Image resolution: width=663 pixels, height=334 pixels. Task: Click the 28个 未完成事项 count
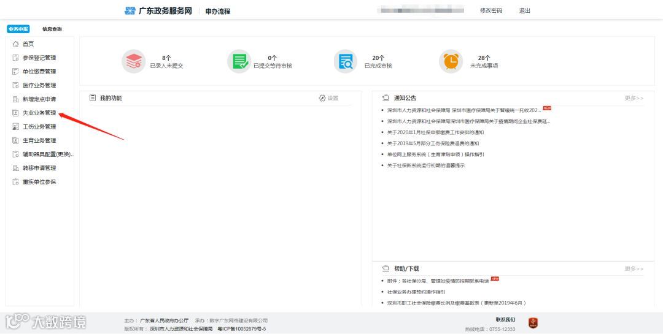(x=484, y=58)
